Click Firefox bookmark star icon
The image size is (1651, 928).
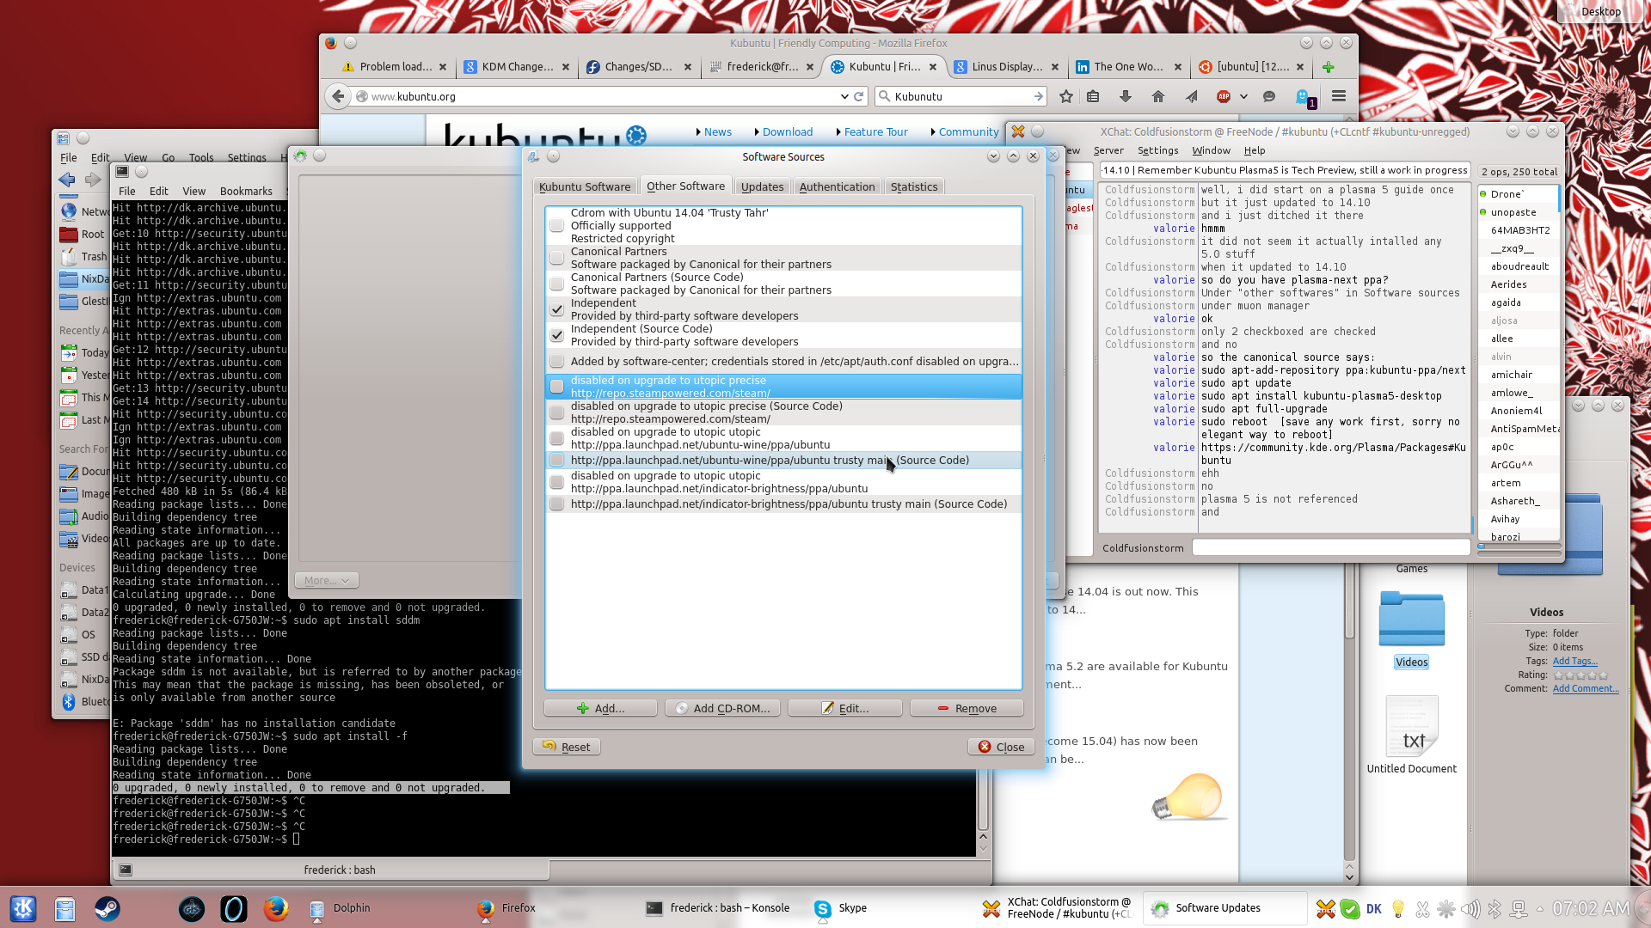[1066, 96]
